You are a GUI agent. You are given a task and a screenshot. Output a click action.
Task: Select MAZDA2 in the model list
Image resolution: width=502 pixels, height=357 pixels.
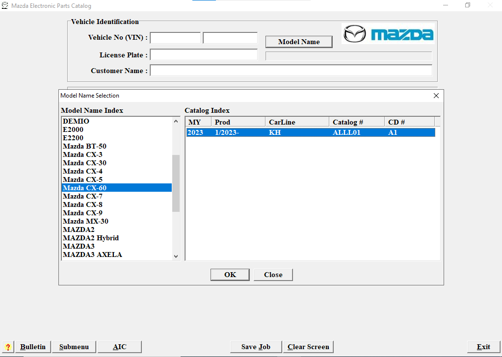coord(116,229)
